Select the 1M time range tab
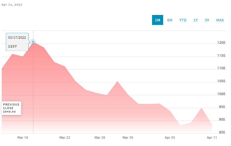This screenshot has height=146, width=231. 157,20
